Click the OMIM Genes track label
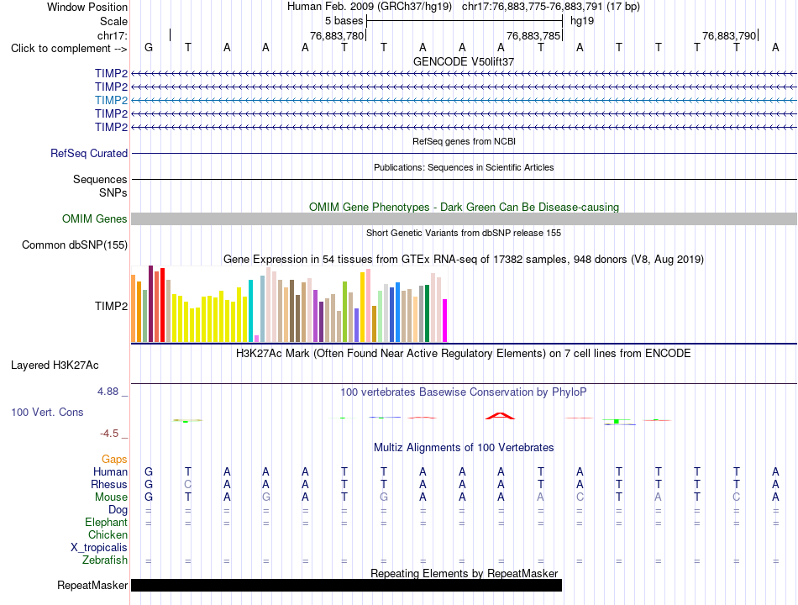 [x=95, y=219]
